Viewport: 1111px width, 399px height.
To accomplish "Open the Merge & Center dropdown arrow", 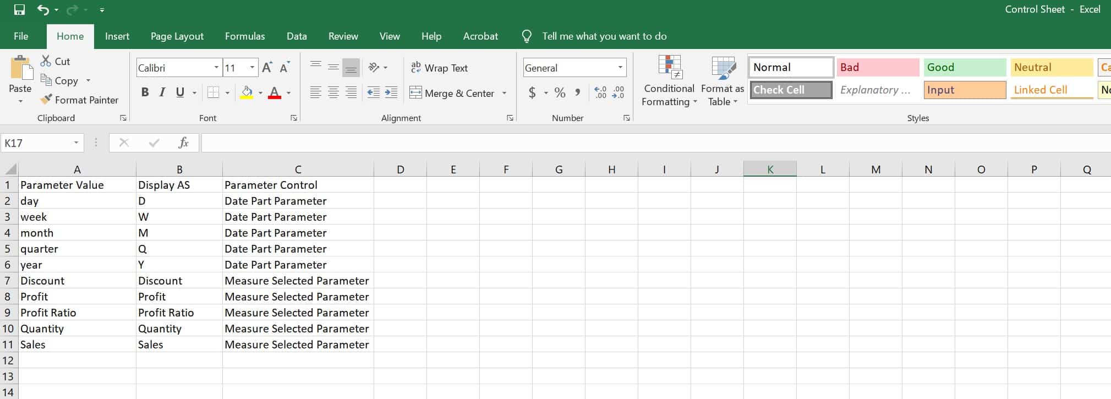I will (x=504, y=93).
